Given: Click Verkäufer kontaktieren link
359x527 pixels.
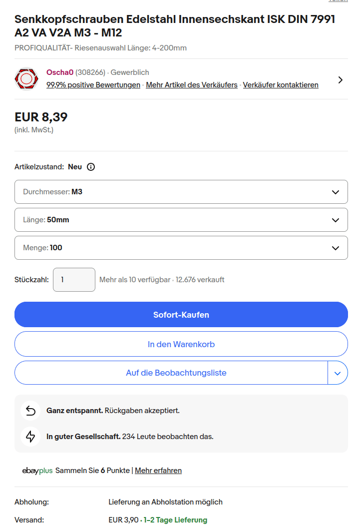Looking at the screenshot, I should point(281,85).
